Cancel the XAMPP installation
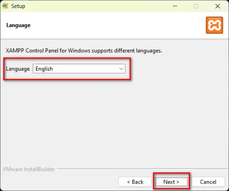Screen dimensions: 229x191 208,182
